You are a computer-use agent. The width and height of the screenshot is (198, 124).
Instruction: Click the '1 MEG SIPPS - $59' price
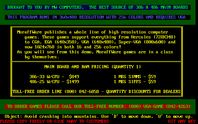click(x=135, y=82)
